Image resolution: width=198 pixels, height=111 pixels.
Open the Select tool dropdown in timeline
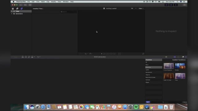tap(39, 57)
